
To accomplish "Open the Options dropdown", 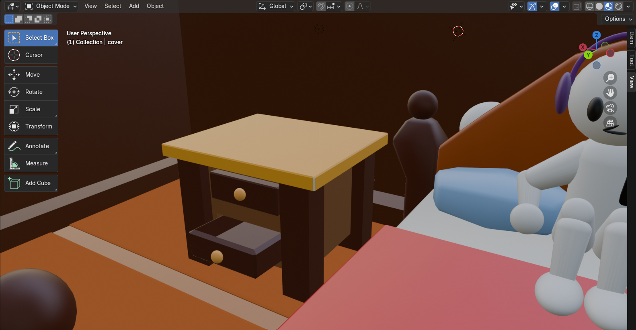I will click(618, 19).
